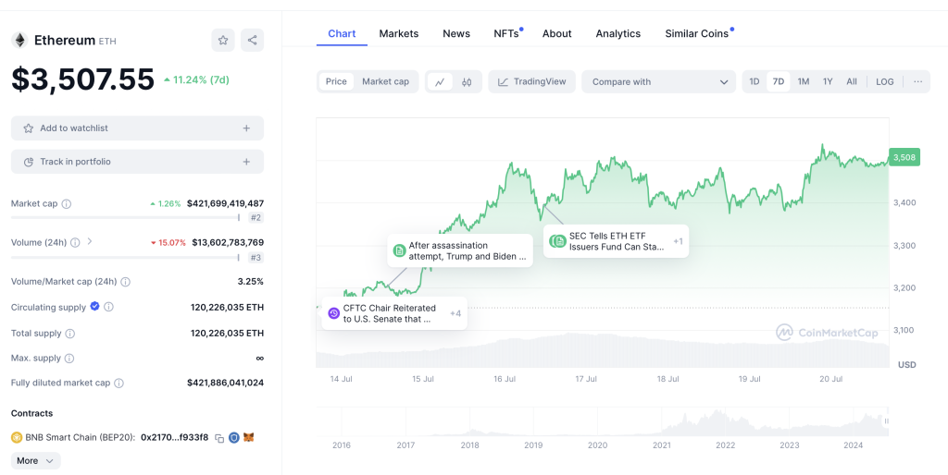The height and width of the screenshot is (475, 948).
Task: Open market cap info tooltip icon
Action: pyautogui.click(x=66, y=203)
